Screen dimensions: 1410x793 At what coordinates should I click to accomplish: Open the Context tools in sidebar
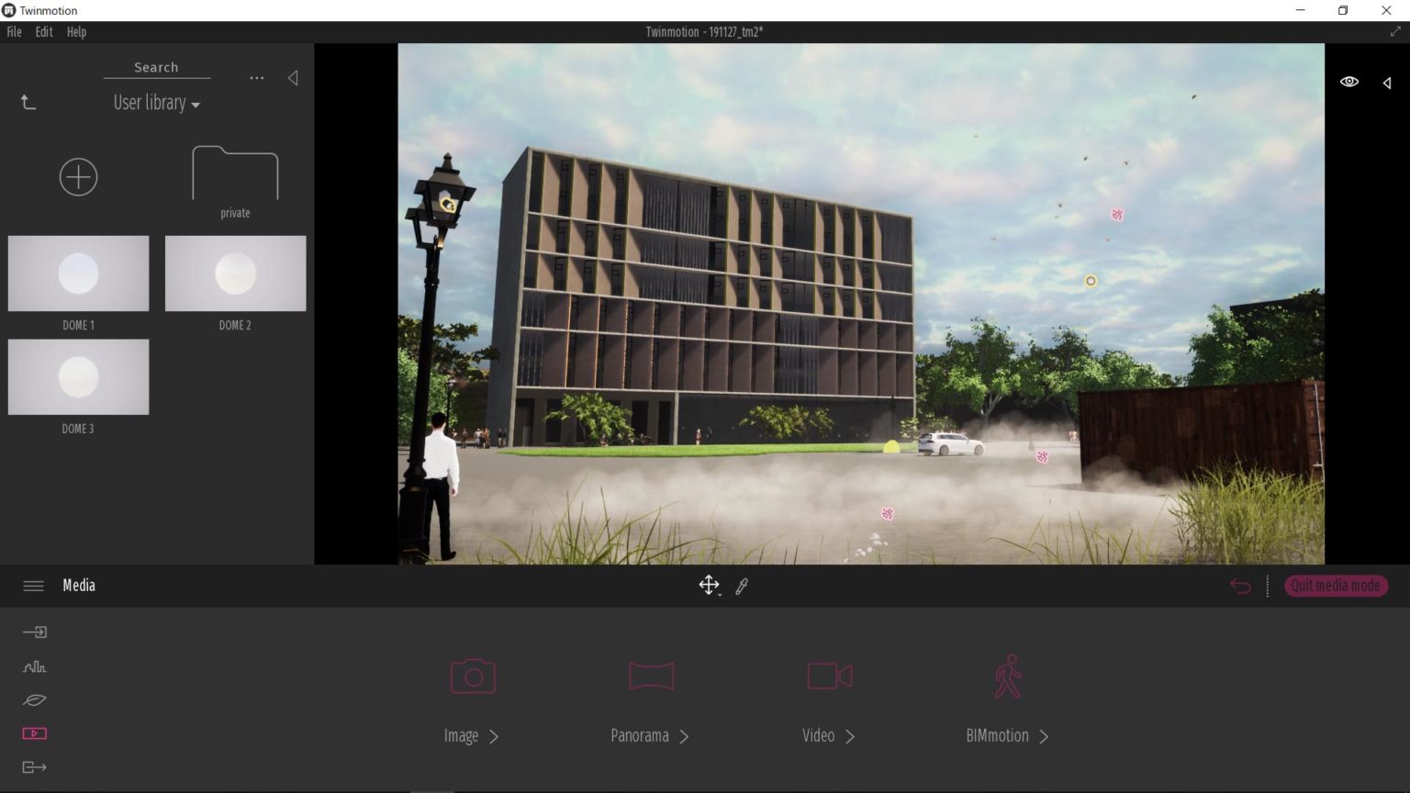34,665
